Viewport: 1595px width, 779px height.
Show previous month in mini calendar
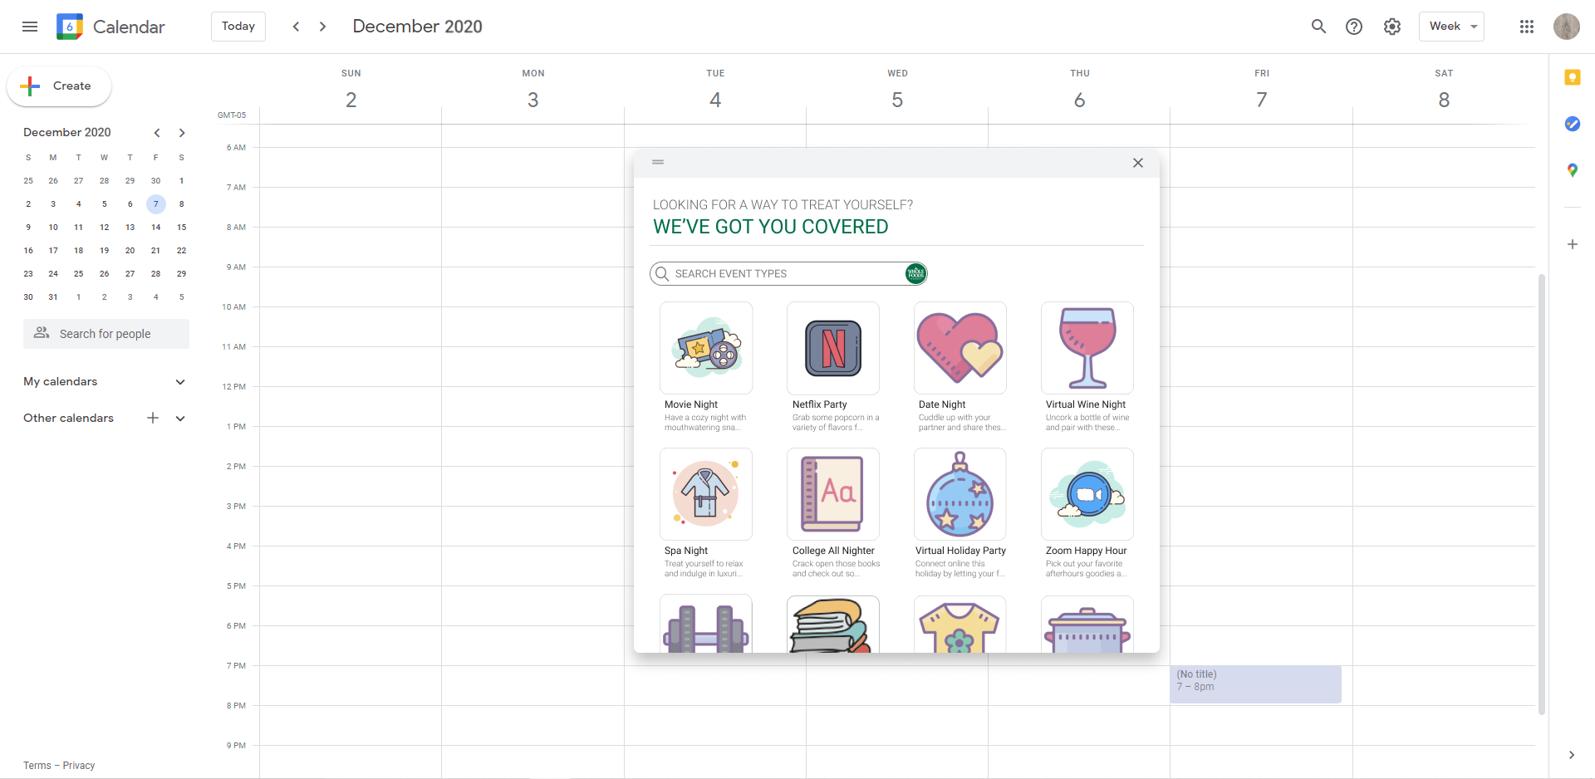tap(156, 133)
